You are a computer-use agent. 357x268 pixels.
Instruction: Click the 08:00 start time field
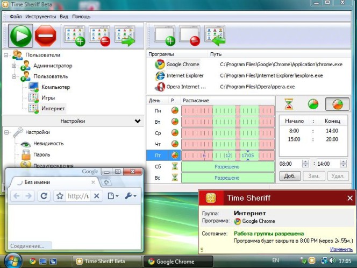tap(290, 164)
